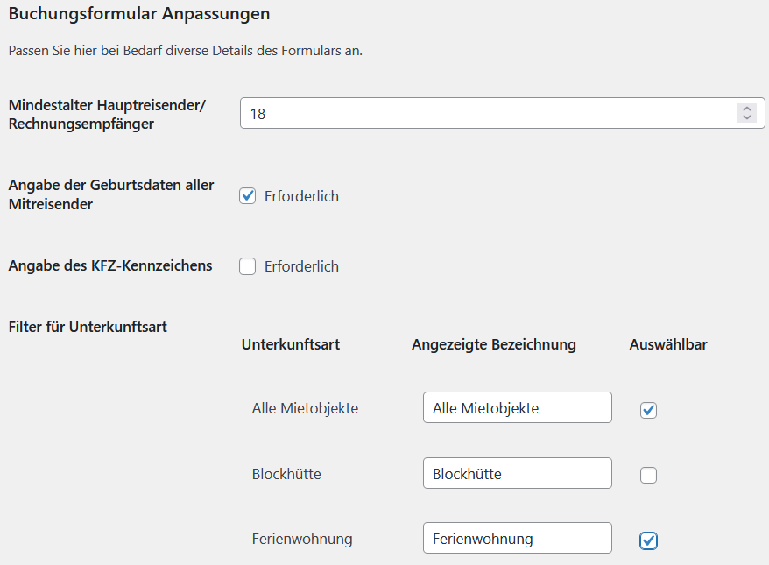Enable Erforderlich checkbox for KFZ-Kennzeichen
The width and height of the screenshot is (769, 565).
[248, 266]
